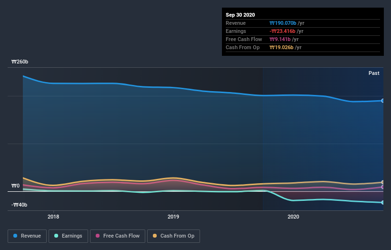Click the Free Cash Flow label in tooltip
This screenshot has height=250, width=391.
point(244,39)
